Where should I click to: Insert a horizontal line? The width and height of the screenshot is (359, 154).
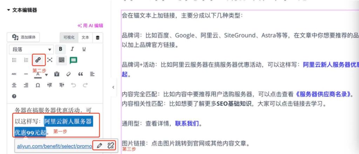26,74
